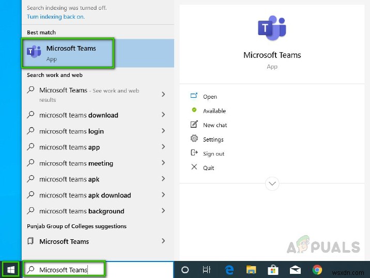Click the Settings gear icon
The height and width of the screenshot is (278, 370).
click(x=194, y=138)
